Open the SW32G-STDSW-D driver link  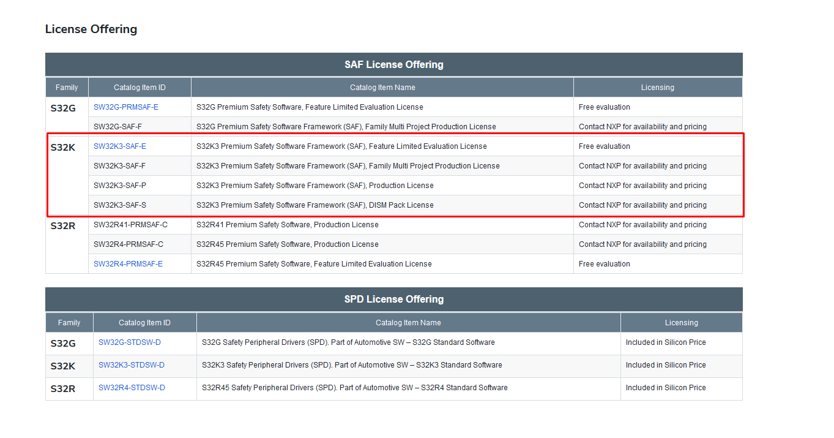pos(129,342)
